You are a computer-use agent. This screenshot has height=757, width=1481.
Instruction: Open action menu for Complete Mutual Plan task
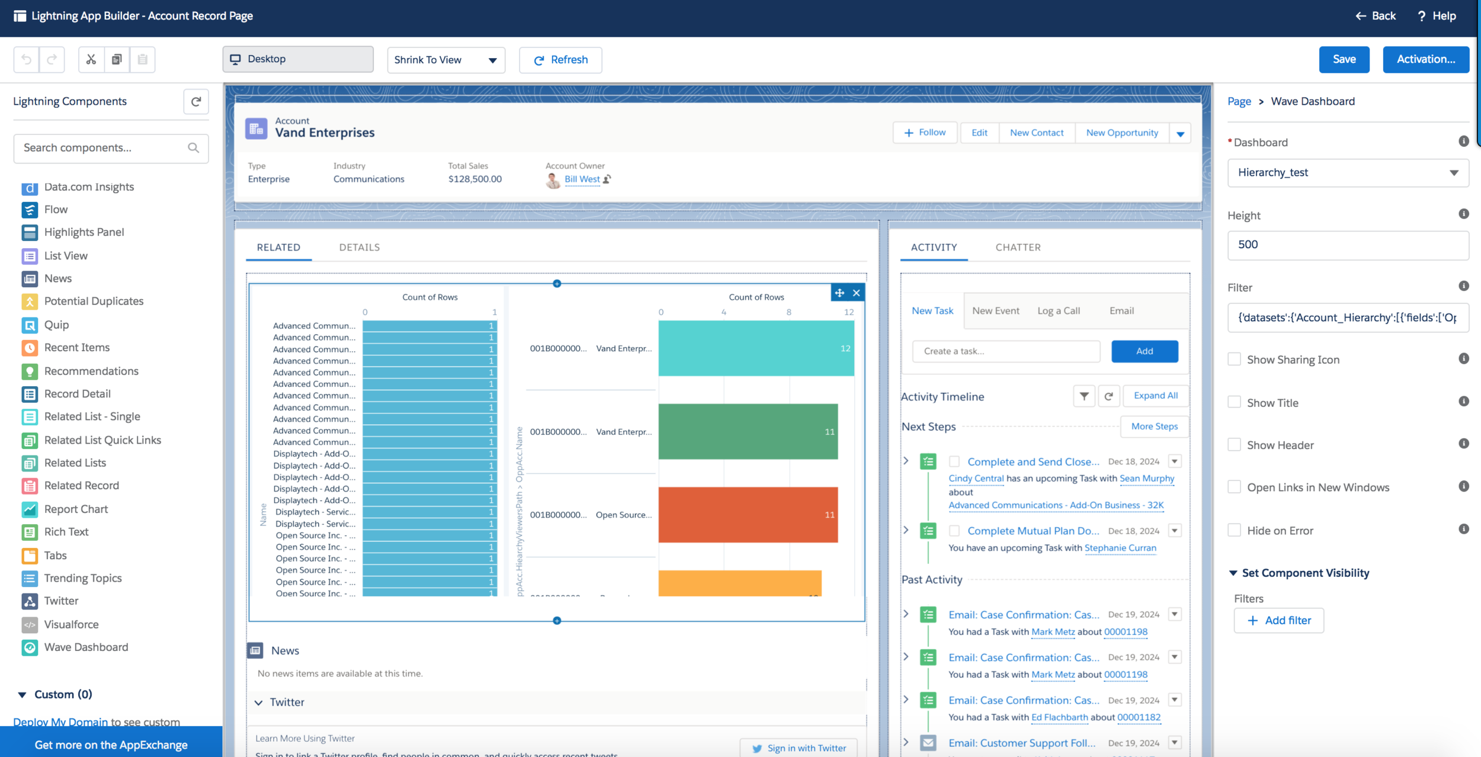pyautogui.click(x=1175, y=531)
